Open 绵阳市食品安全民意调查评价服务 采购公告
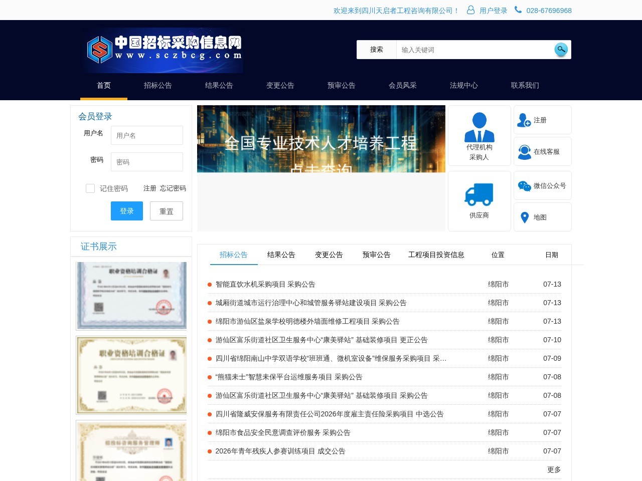 pos(283,432)
